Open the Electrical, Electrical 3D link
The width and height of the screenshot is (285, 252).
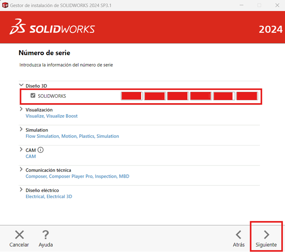coord(49,197)
